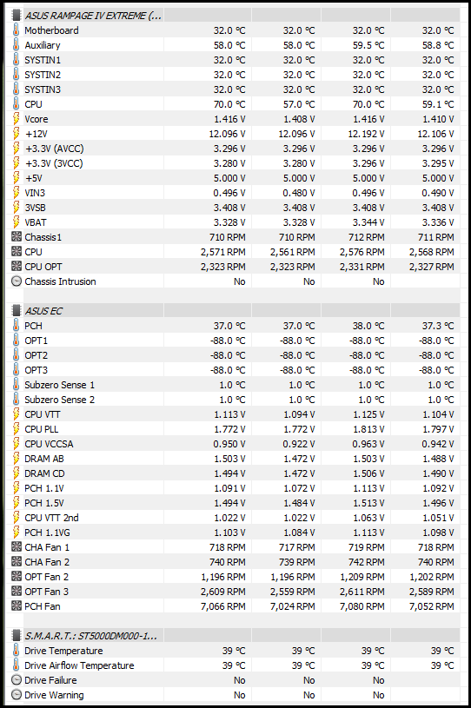471x708 pixels.
Task: Click the PCH Fan fan icon
Action: (17, 606)
